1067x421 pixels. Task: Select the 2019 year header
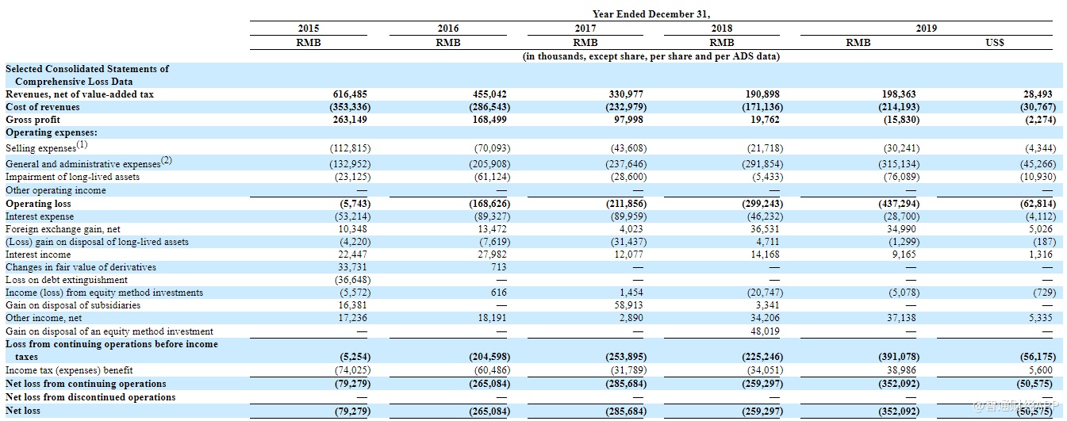coord(925,29)
